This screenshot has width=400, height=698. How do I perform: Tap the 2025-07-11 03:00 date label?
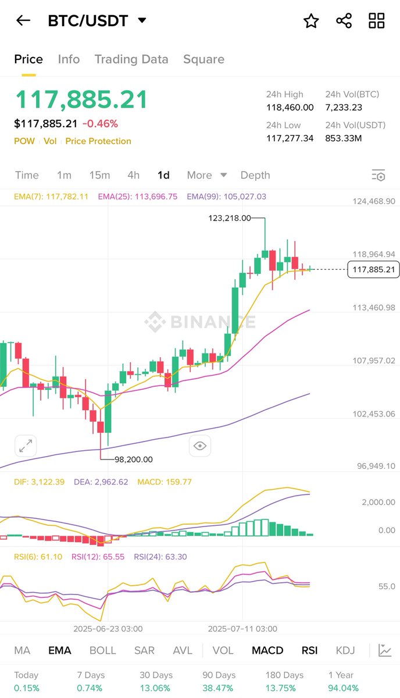pos(242,629)
